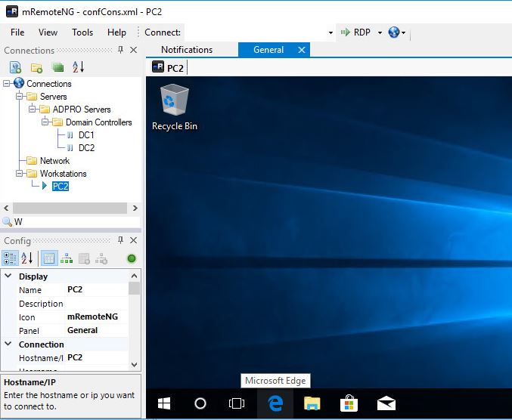The image size is (512, 420).
Task: Edit the Description property field
Action: (97, 303)
